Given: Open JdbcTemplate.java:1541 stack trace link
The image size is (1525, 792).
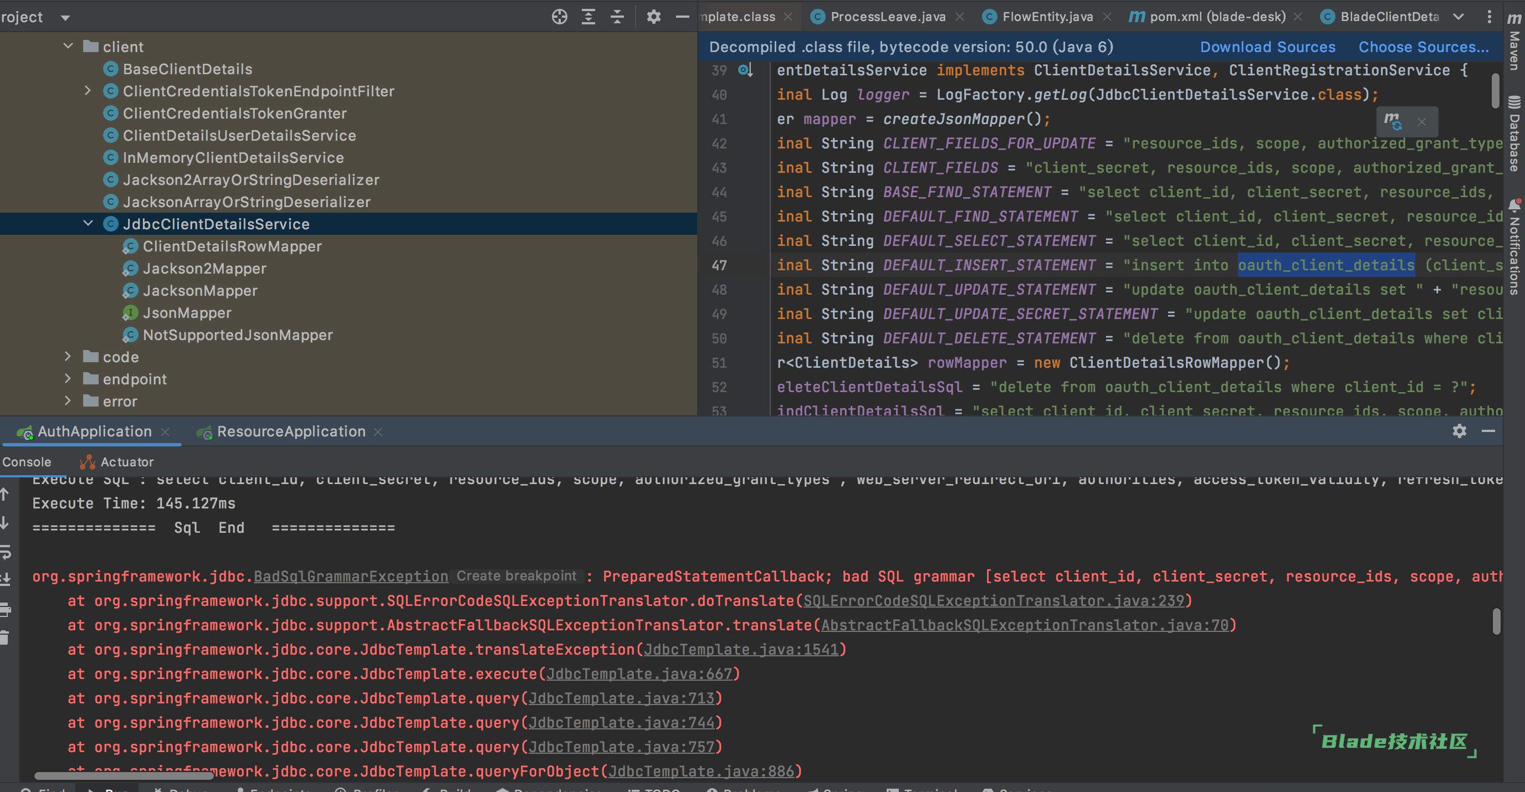Looking at the screenshot, I should (x=740, y=649).
